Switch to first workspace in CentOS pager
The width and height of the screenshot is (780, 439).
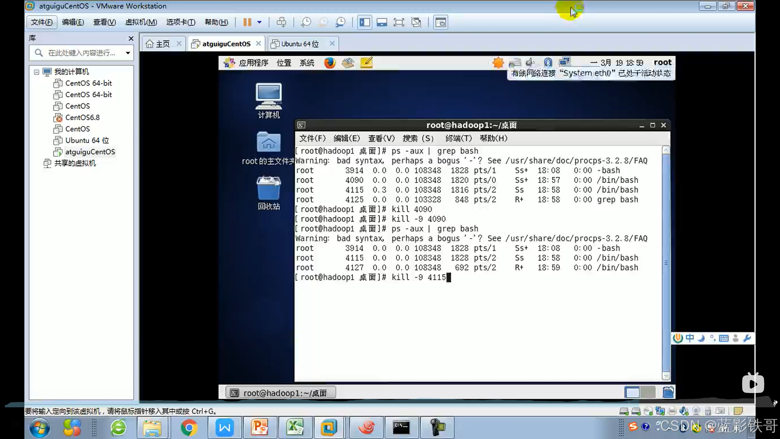(632, 392)
